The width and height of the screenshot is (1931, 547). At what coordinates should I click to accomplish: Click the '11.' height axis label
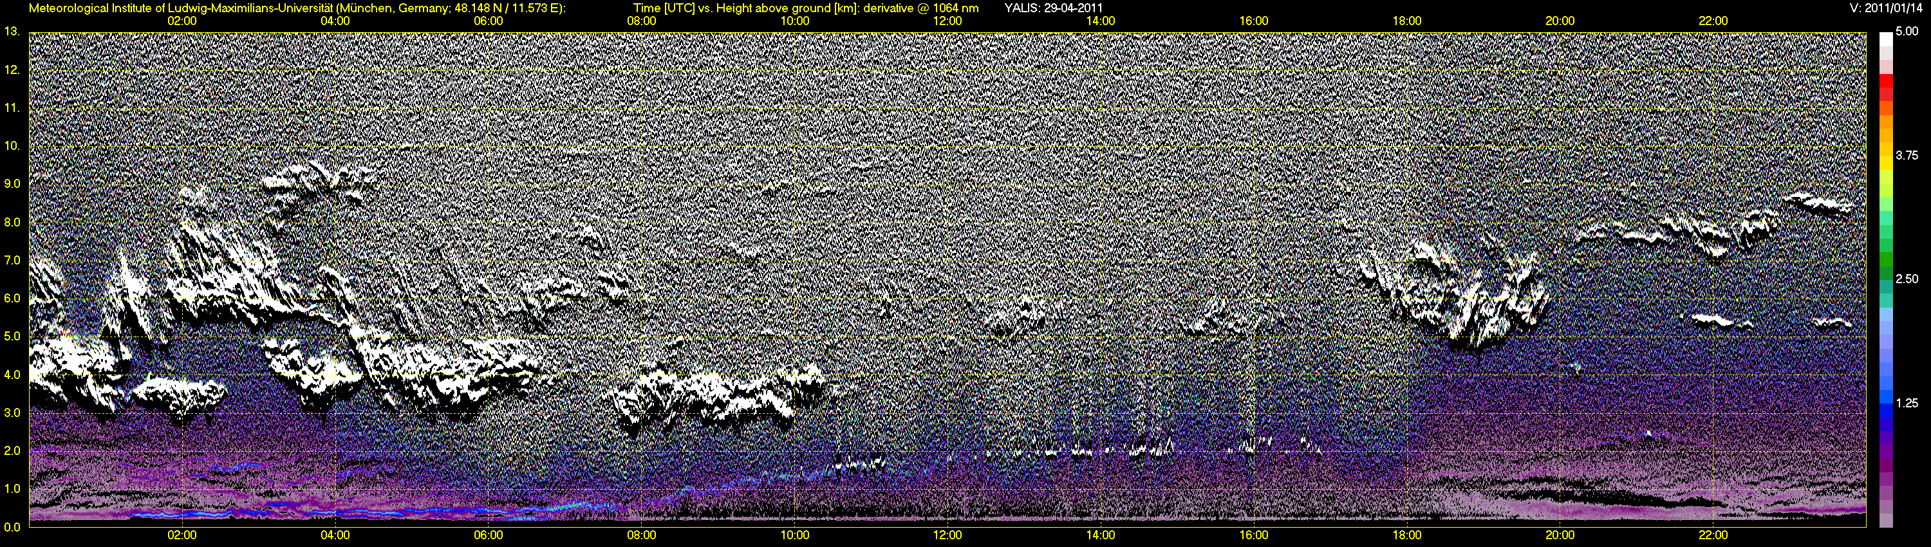tap(11, 108)
